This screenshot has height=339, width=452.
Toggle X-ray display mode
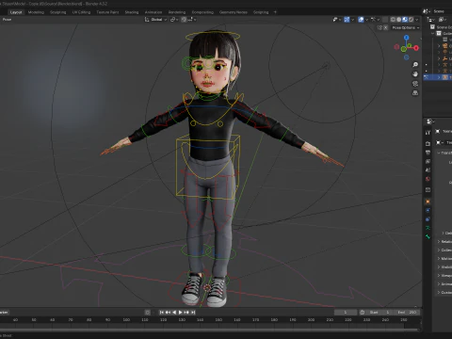(385, 20)
